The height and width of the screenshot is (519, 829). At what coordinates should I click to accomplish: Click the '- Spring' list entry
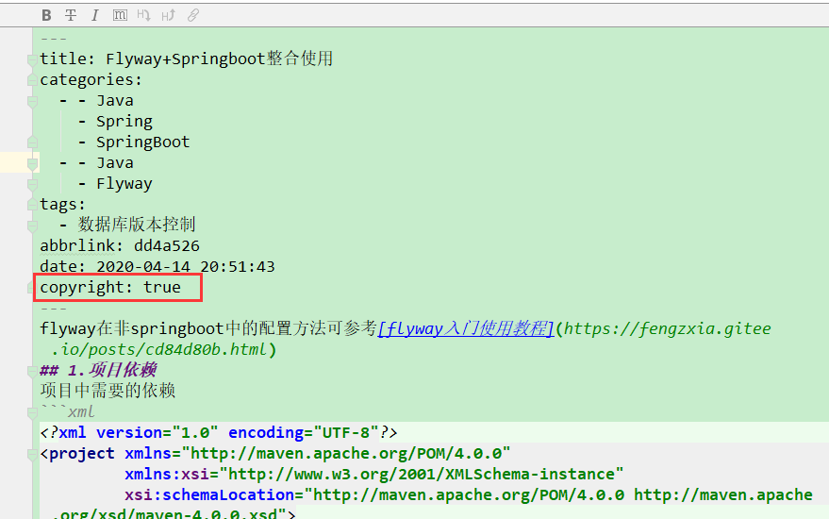pyautogui.click(x=115, y=121)
